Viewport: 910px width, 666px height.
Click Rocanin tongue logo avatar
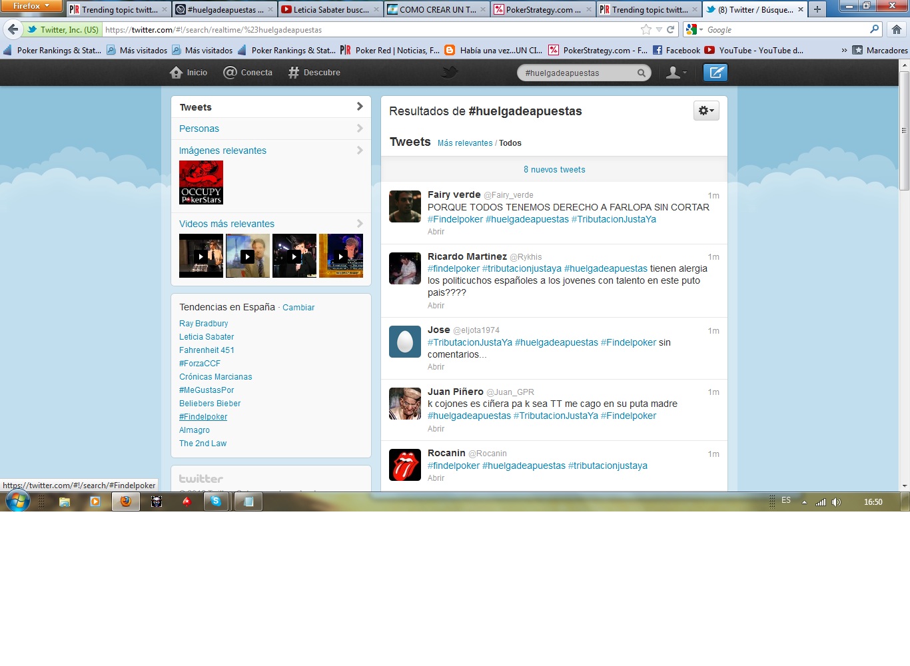[x=405, y=465]
